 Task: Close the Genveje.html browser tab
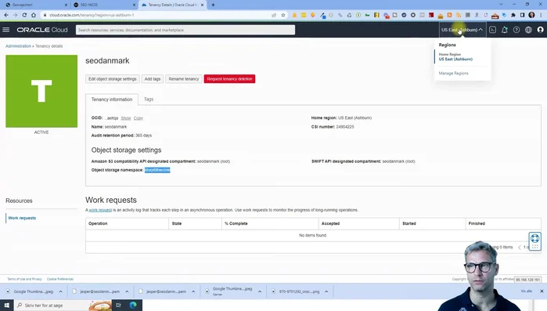pos(66,5)
